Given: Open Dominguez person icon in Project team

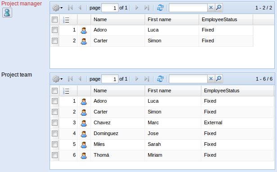Looking at the screenshot, I should pyautogui.click(x=84, y=134).
